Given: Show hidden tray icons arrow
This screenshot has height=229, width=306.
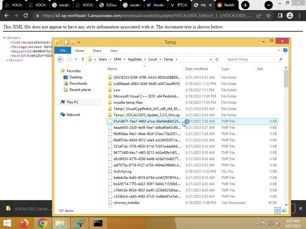Looking at the screenshot, I should pos(256,223).
